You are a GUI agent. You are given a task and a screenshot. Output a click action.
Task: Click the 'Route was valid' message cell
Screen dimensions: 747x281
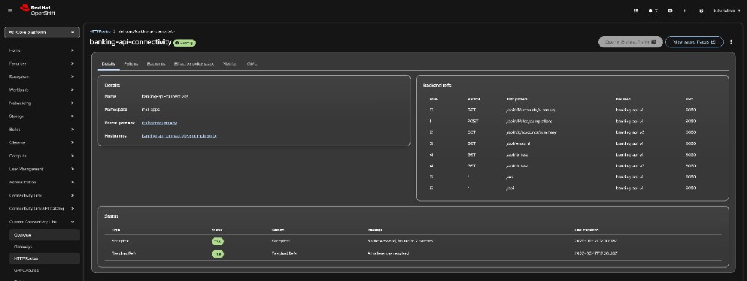click(400, 241)
